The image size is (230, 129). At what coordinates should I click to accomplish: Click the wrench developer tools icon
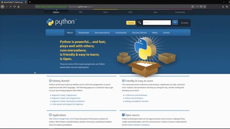[10, 6]
